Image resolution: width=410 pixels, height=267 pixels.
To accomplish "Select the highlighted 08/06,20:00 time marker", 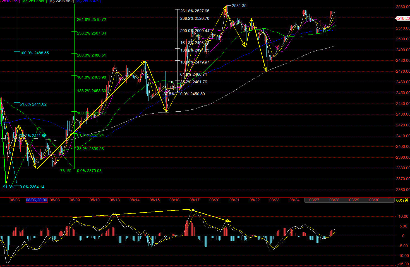I will (37, 200).
